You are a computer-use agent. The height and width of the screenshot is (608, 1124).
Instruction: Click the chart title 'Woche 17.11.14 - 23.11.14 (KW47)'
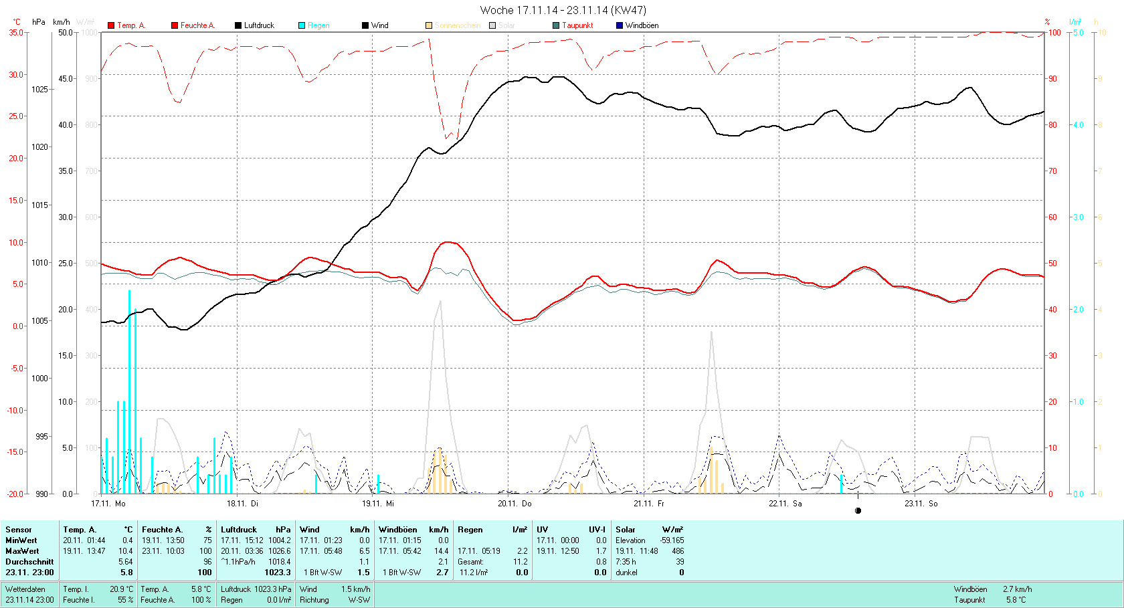563,10
